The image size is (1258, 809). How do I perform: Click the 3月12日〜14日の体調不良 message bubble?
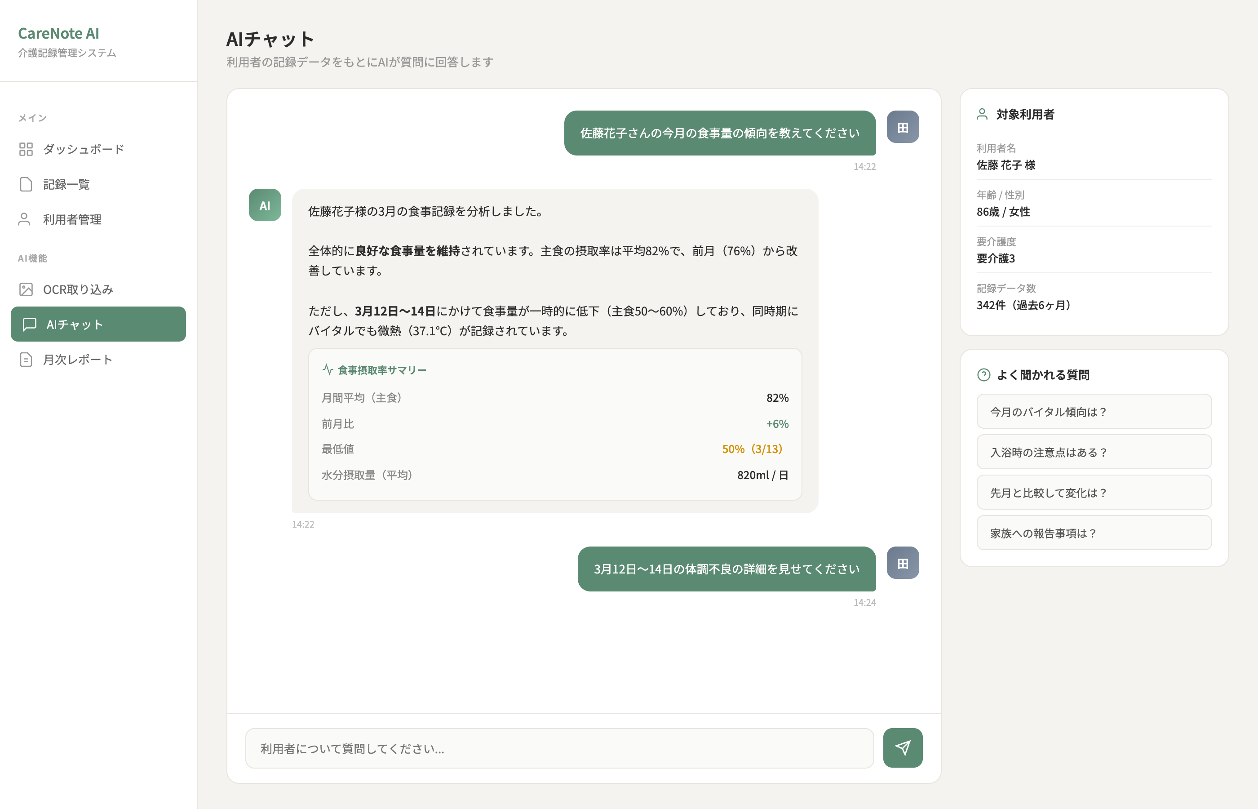pyautogui.click(x=726, y=569)
